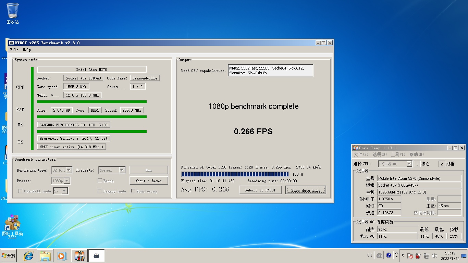Open the Action Center flag tray icon
The width and height of the screenshot is (468, 263).
pyautogui.click(x=410, y=255)
